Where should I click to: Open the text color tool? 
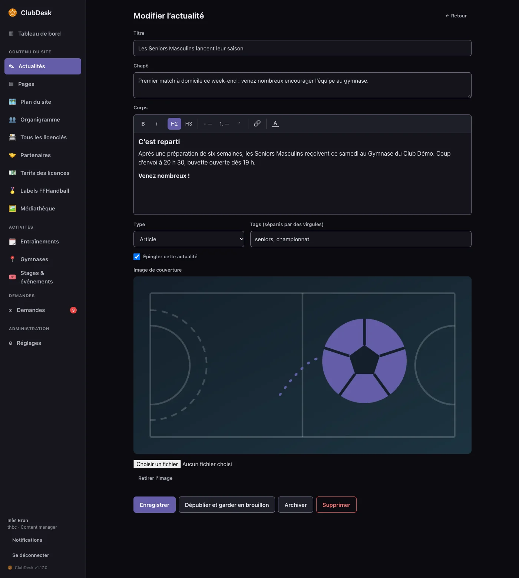pos(275,124)
